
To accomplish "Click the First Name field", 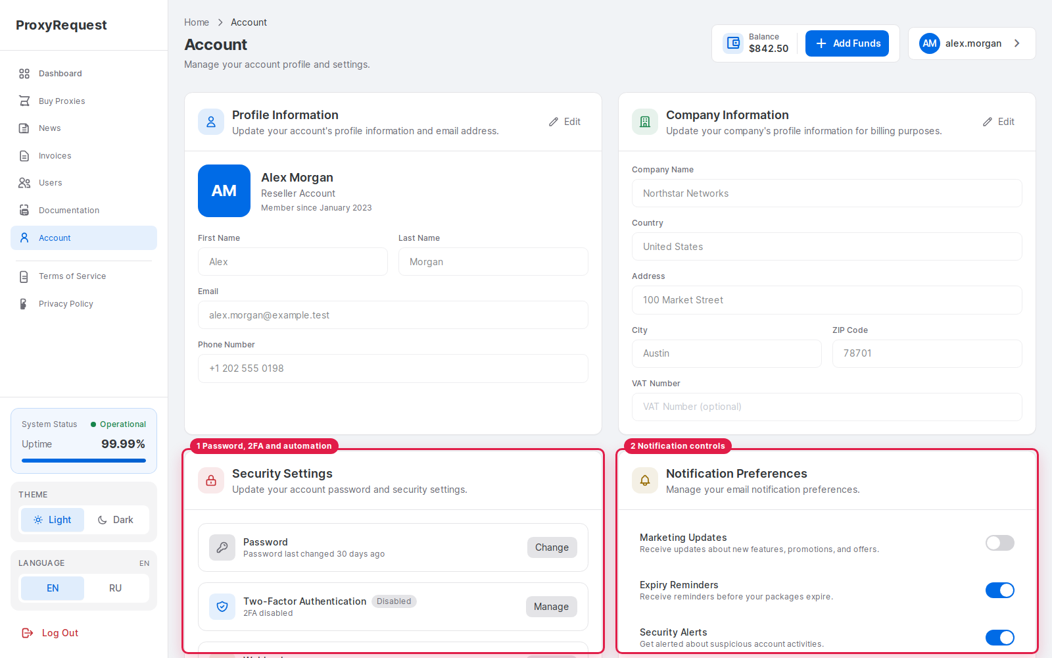I will [293, 262].
